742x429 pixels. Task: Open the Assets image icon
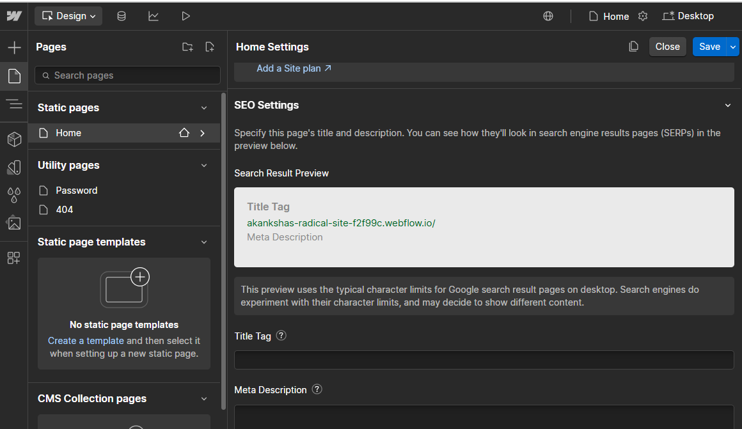pos(14,222)
